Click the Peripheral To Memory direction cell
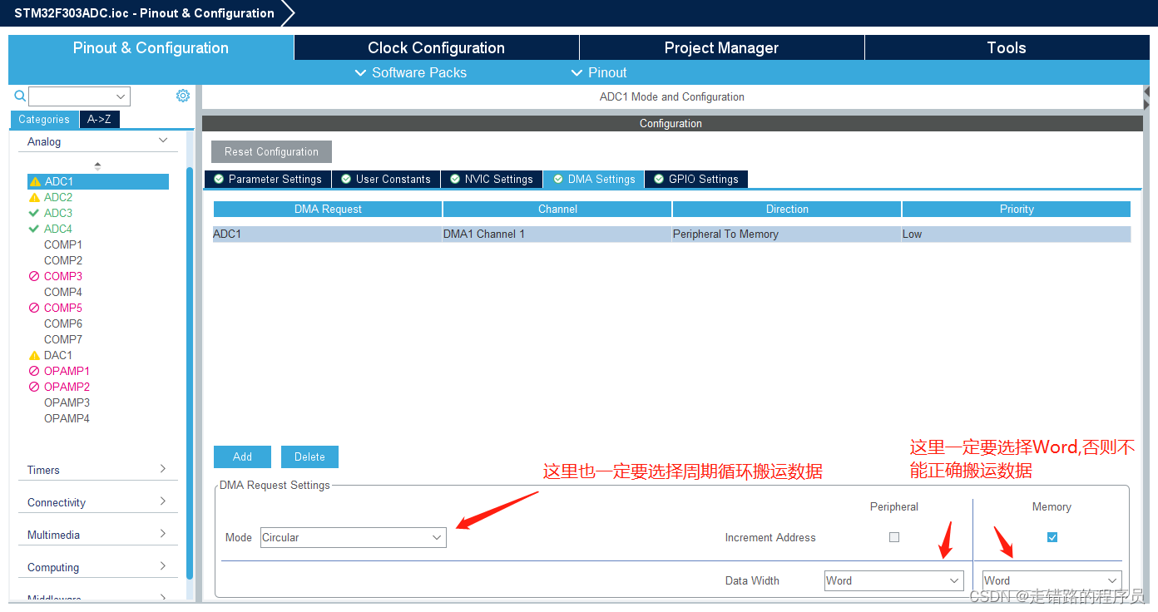Viewport: 1158px width, 612px height. [x=787, y=234]
